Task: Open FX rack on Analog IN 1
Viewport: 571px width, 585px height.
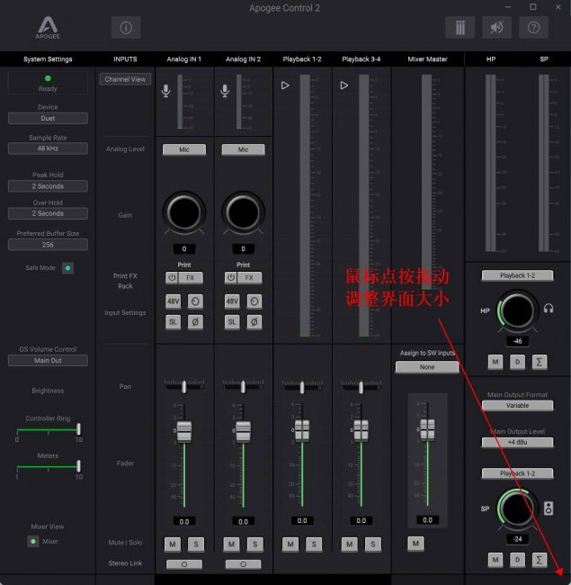Action: (x=191, y=277)
